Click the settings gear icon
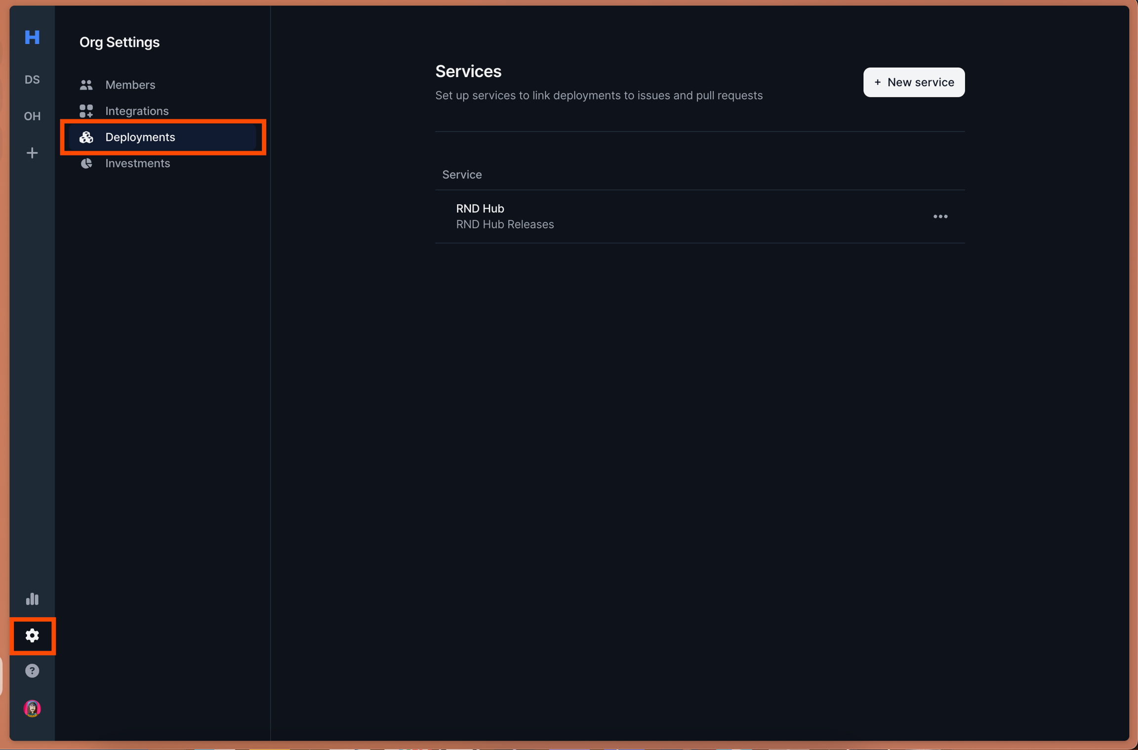The width and height of the screenshot is (1138, 750). pos(32,635)
